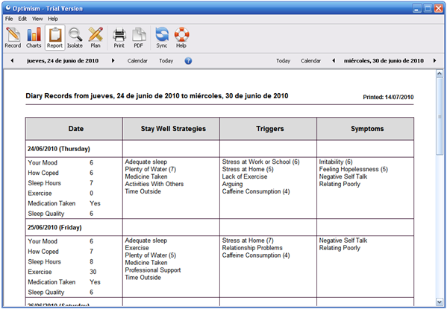Click 'Stress at Home (7)' trigger

[248, 240]
